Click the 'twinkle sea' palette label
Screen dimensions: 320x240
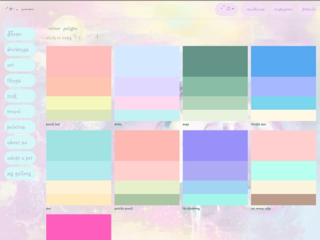click(258, 124)
